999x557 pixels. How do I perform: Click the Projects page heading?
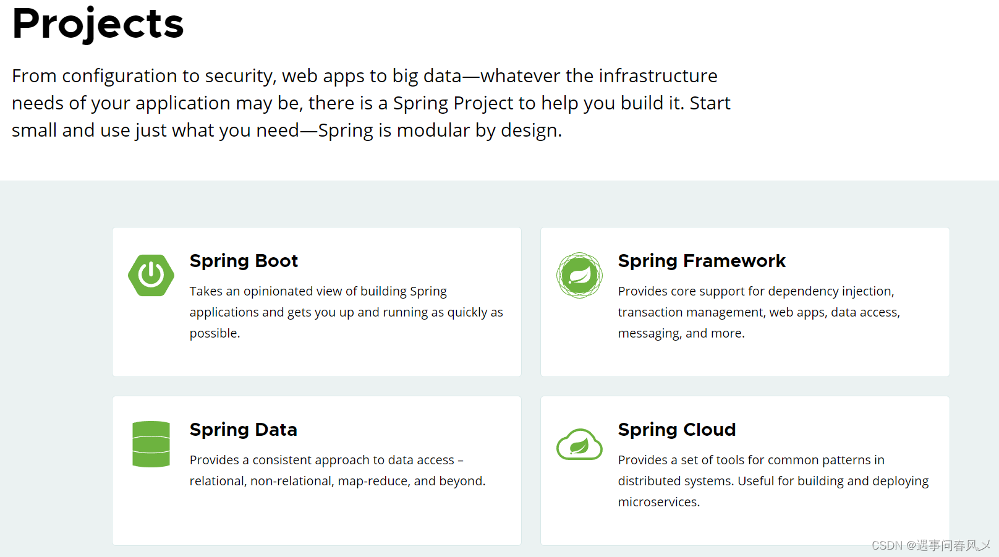(98, 23)
